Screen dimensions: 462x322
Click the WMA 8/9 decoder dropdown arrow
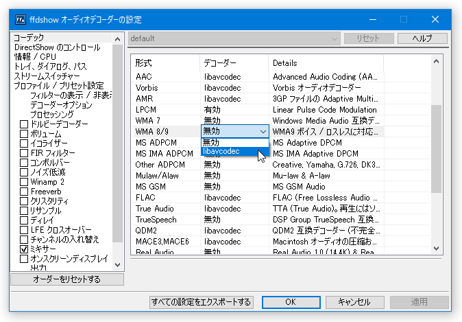(x=263, y=132)
